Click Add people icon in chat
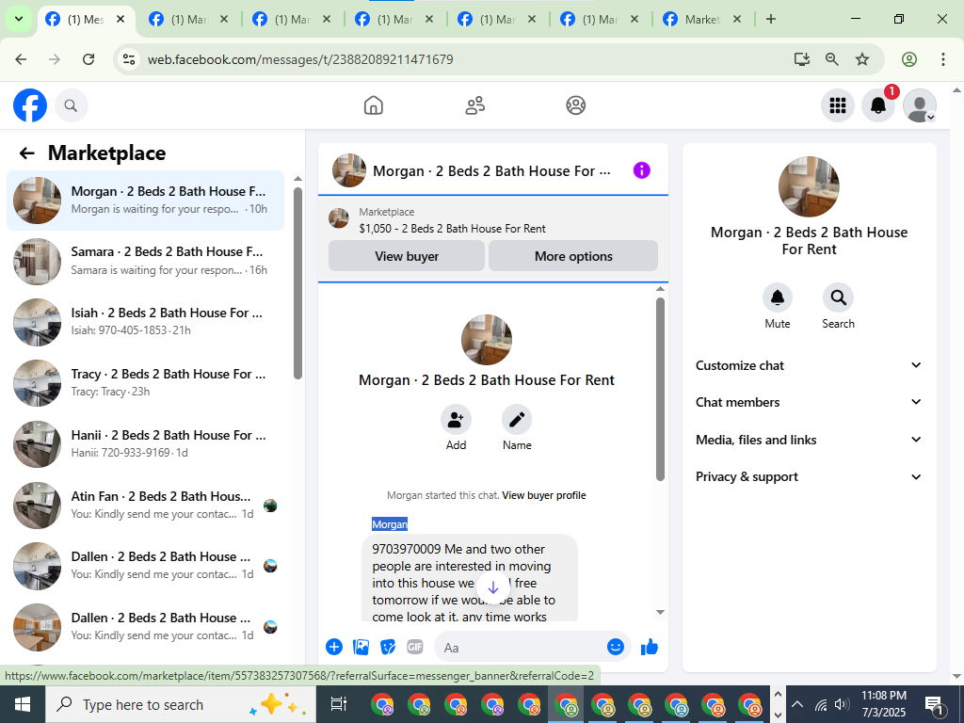The image size is (964, 723). pyautogui.click(x=456, y=420)
